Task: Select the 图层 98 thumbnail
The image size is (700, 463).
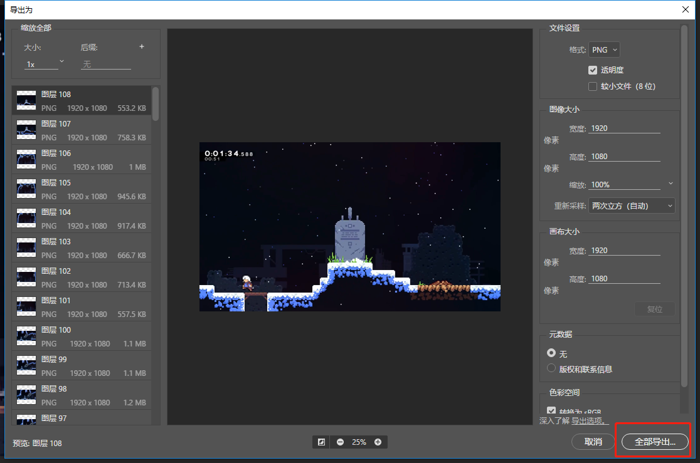Action: 26,395
